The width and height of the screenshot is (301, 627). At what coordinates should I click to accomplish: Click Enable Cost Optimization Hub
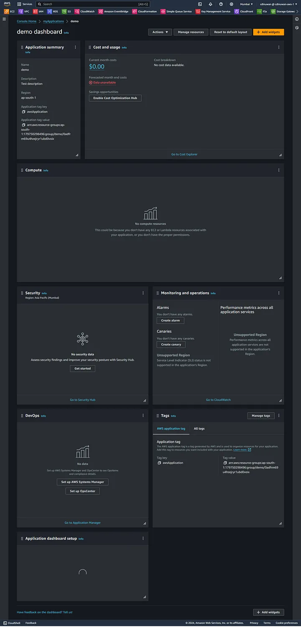tap(115, 98)
